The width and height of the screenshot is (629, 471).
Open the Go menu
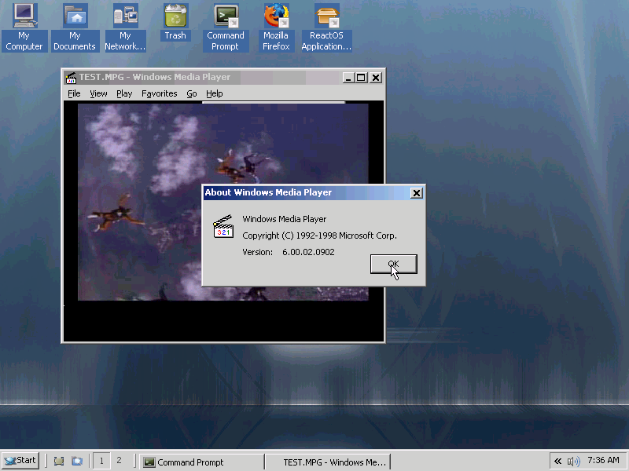tap(192, 93)
